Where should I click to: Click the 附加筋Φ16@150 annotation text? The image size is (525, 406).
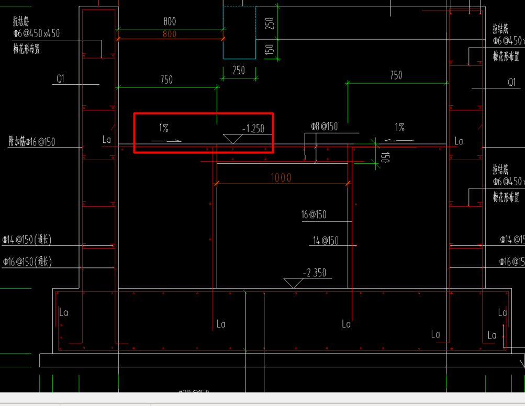point(32,142)
